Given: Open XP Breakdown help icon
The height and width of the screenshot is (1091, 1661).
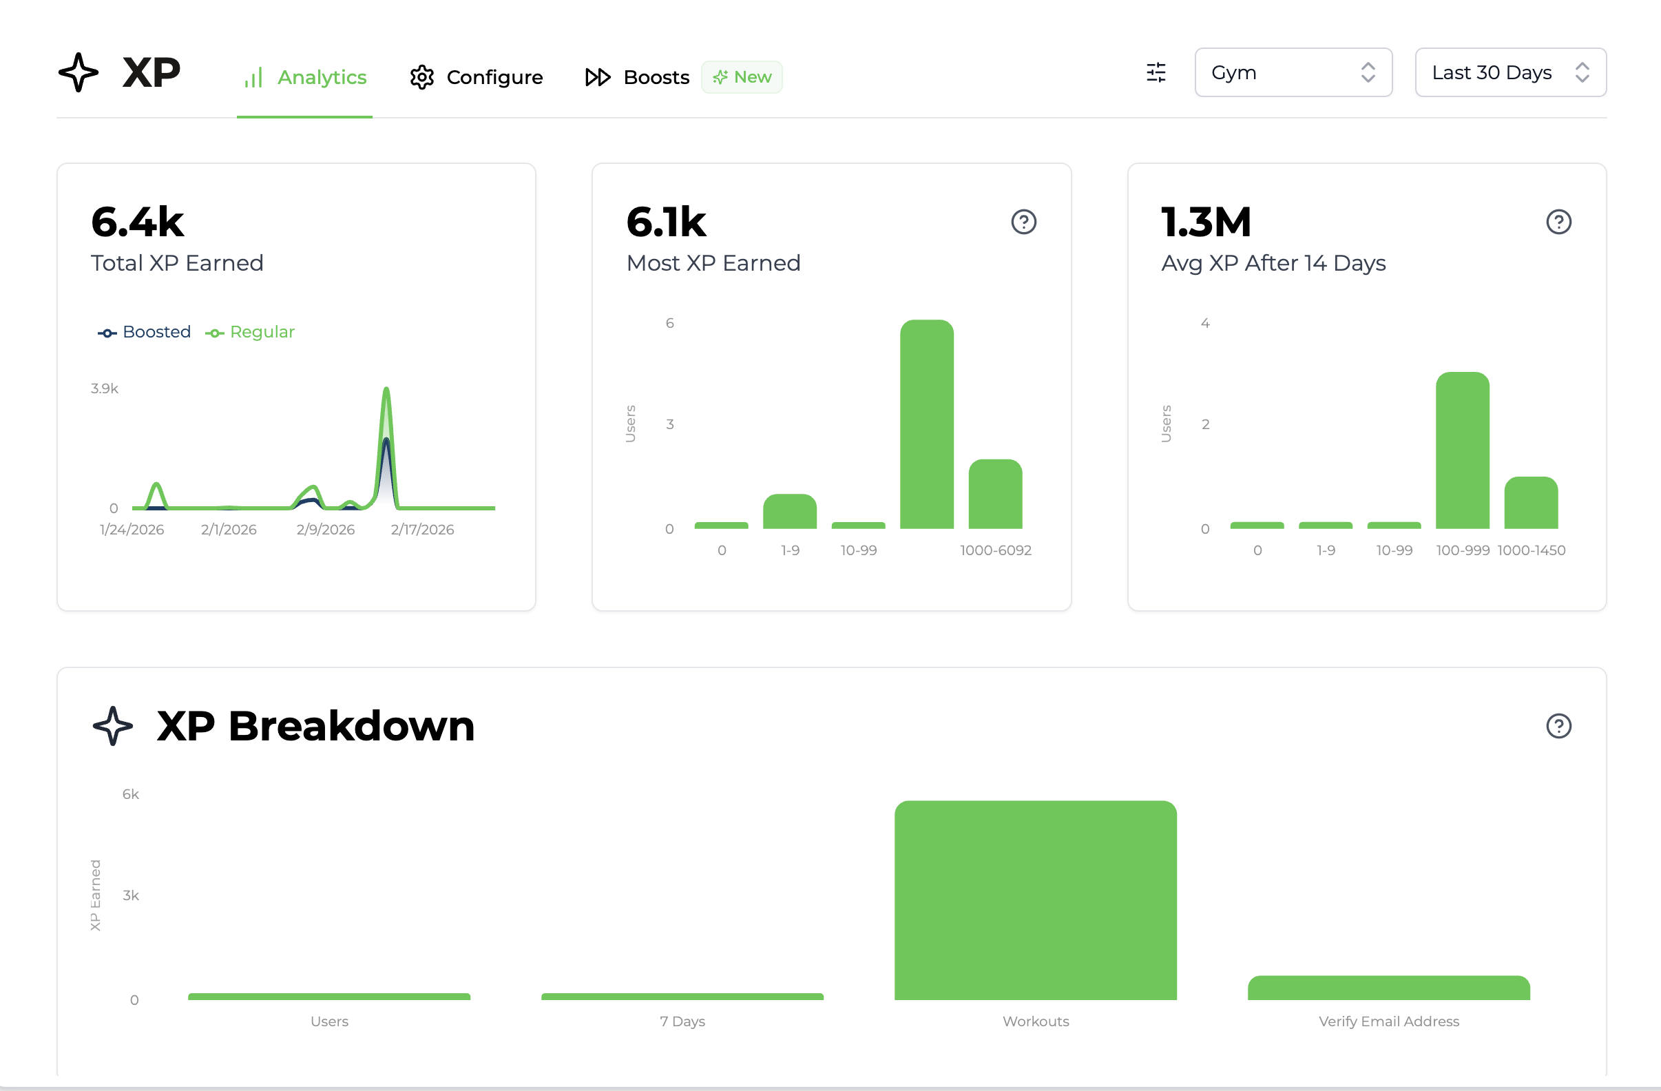Looking at the screenshot, I should [1558, 726].
